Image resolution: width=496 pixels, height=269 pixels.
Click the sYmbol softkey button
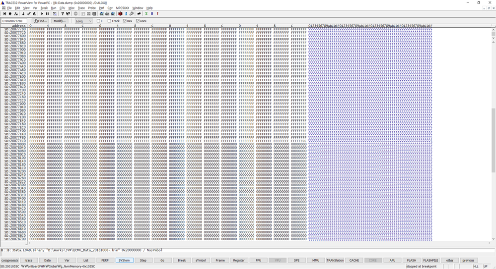[x=201, y=260]
